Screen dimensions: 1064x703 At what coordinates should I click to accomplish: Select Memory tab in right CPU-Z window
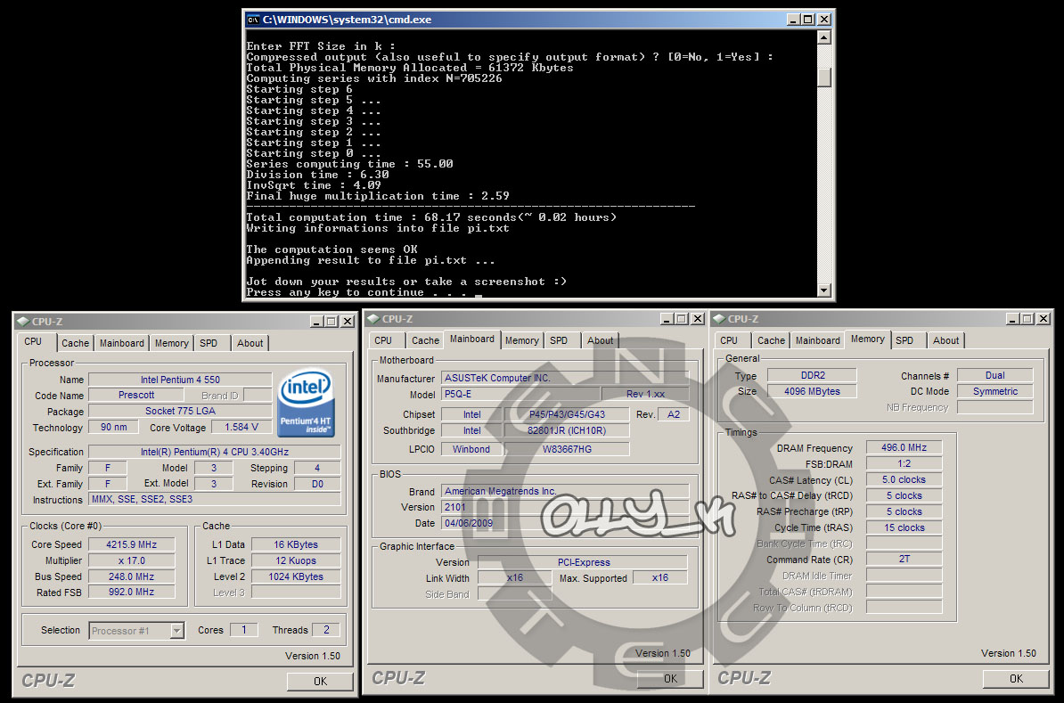[x=868, y=339]
